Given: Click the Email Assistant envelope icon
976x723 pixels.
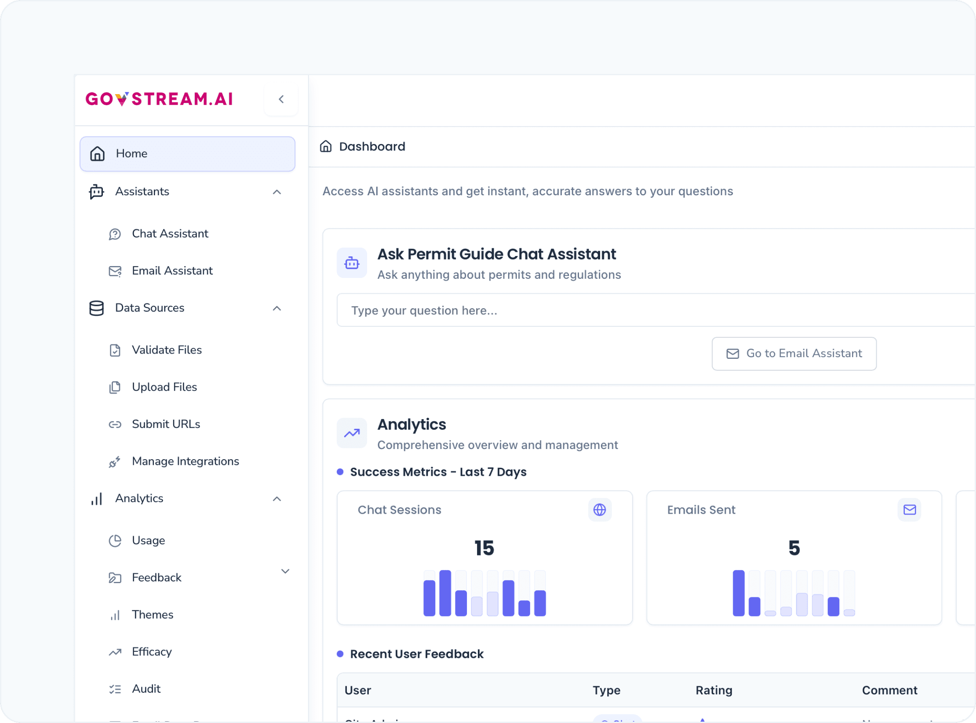Looking at the screenshot, I should (115, 271).
